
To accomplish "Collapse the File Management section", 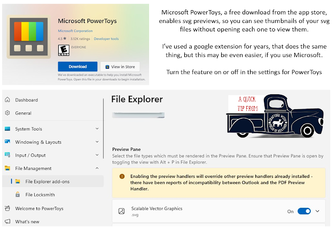I will [x=97, y=168].
